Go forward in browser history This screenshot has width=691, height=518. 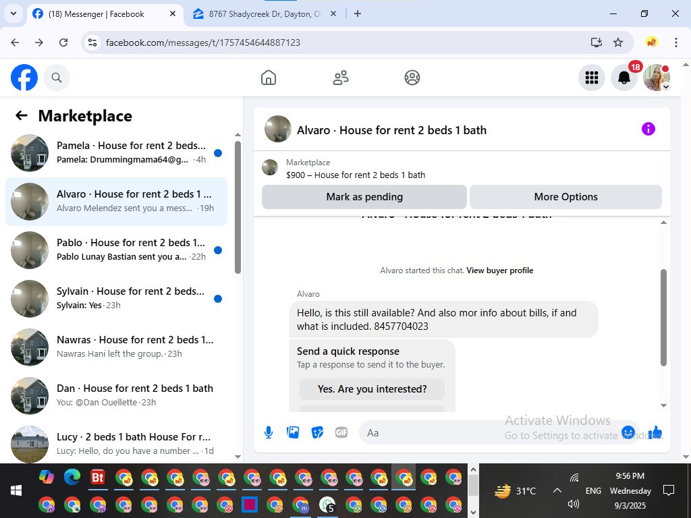tap(39, 42)
